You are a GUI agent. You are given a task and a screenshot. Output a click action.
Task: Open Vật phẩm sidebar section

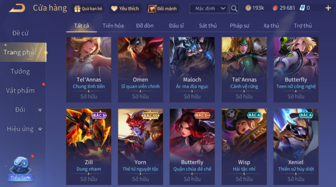(x=20, y=90)
